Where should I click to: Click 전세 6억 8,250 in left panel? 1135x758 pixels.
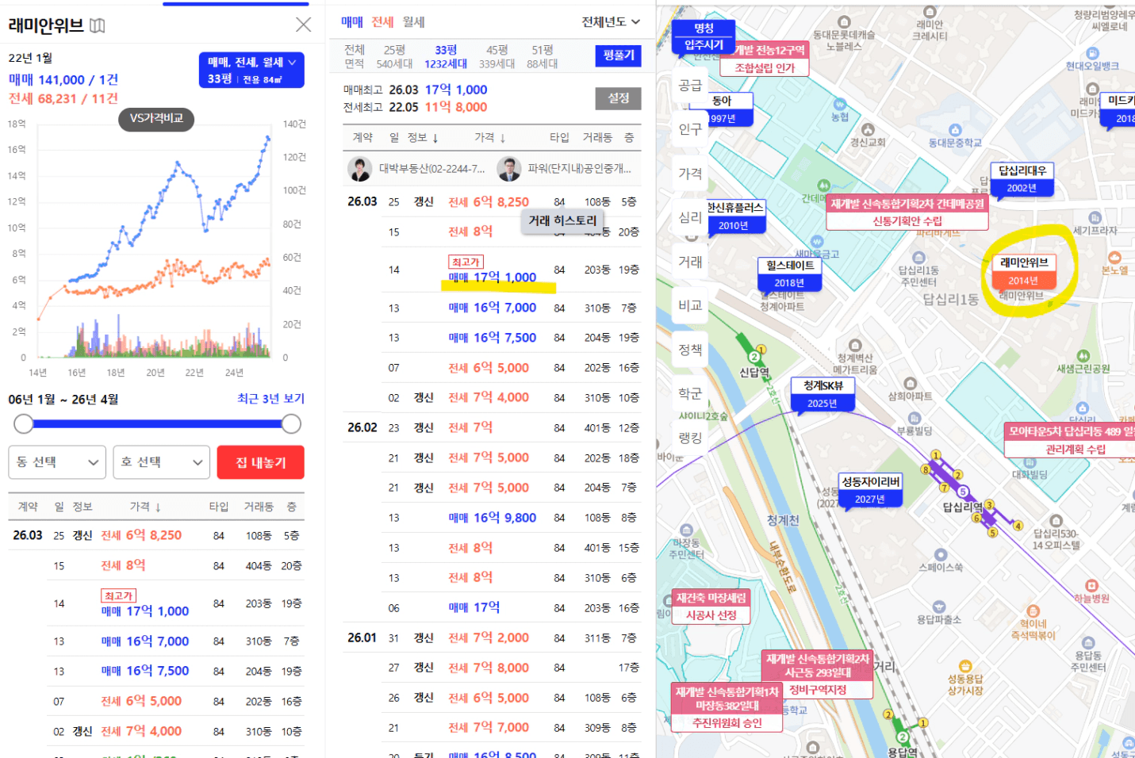tap(141, 535)
